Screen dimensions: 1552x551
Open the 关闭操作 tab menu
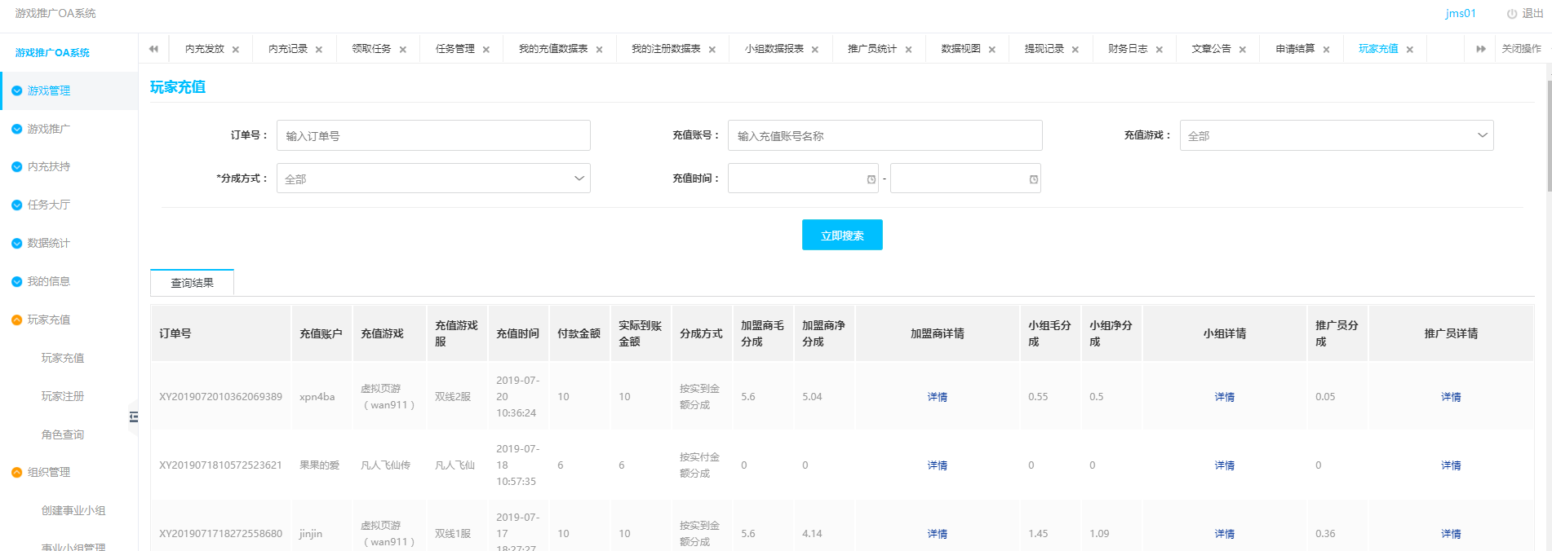tap(1521, 49)
